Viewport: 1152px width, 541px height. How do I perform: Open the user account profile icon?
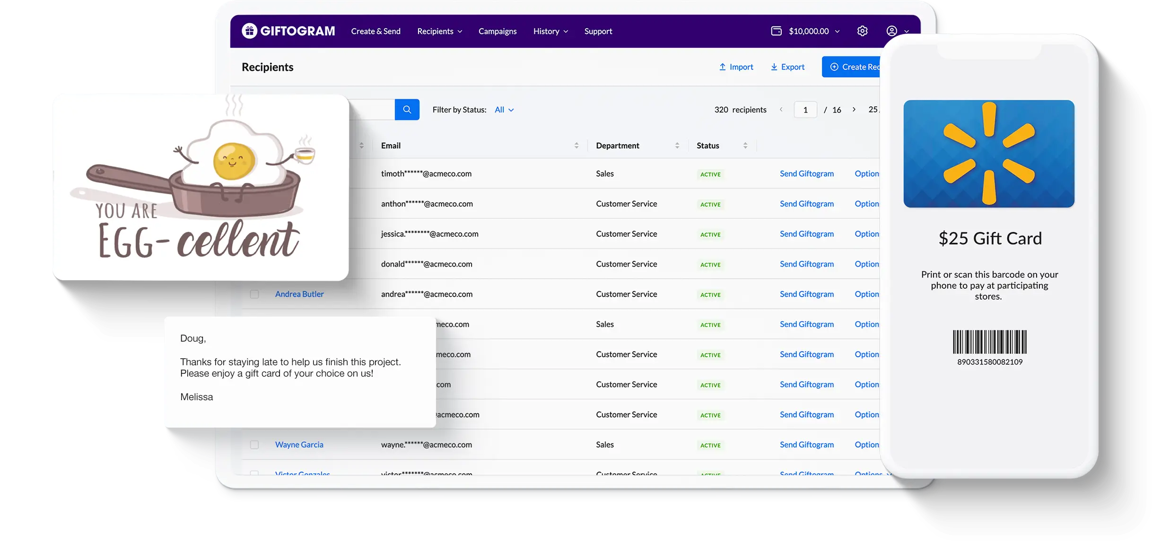891,31
